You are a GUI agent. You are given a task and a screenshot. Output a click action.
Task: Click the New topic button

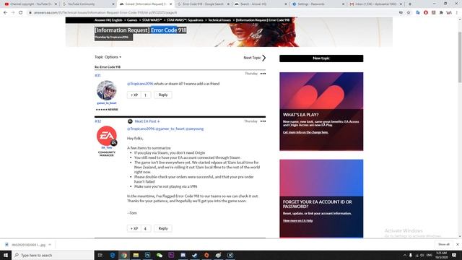(321, 58)
